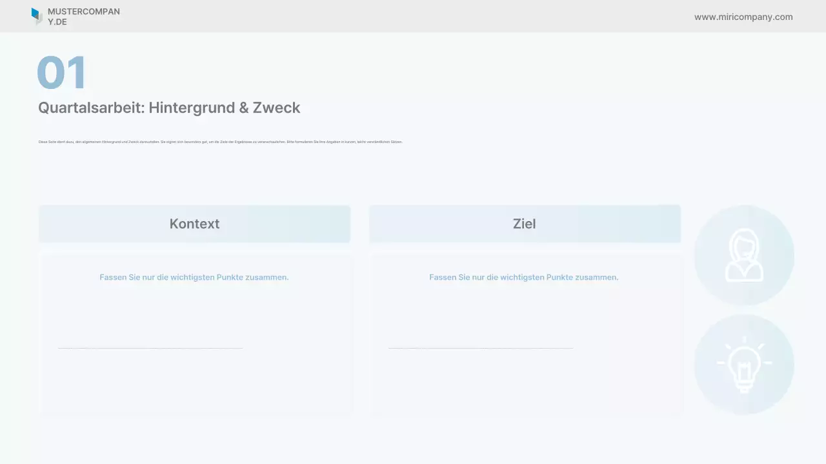Click the title Quartalsarbeit: Hintergrund & Zweck
826x464 pixels.
169,108
